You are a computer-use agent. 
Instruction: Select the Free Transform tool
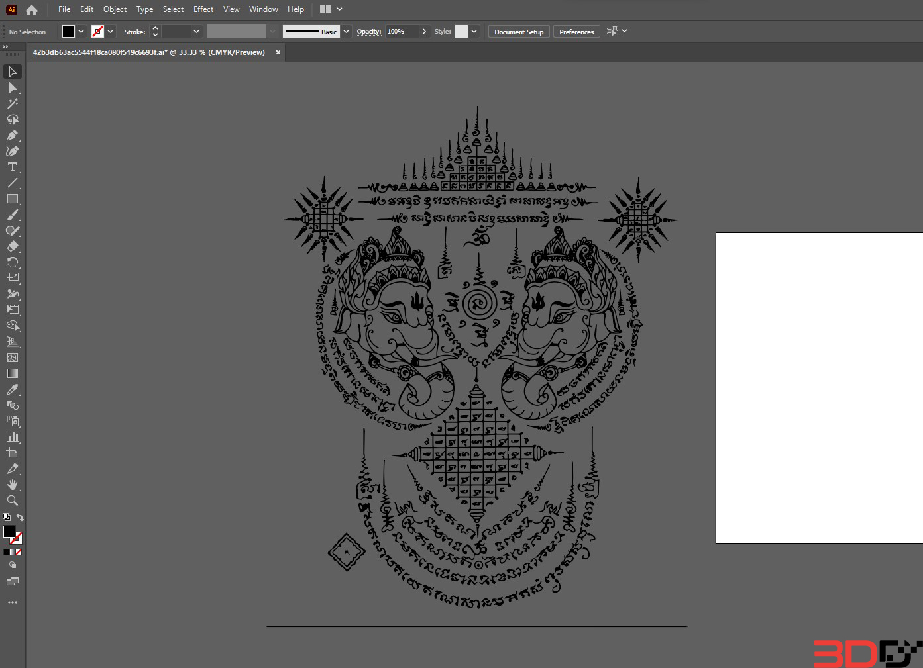[13, 310]
